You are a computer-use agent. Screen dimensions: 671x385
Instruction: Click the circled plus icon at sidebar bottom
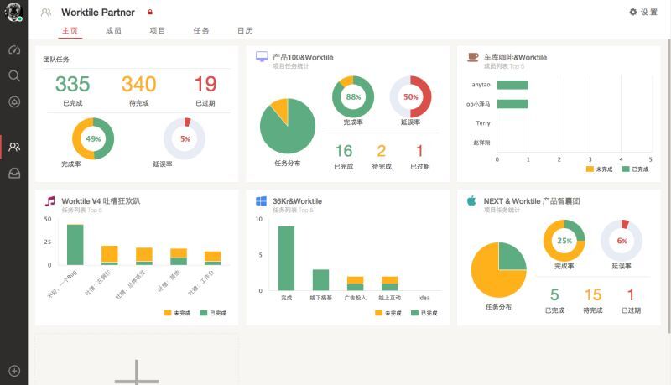(13, 371)
